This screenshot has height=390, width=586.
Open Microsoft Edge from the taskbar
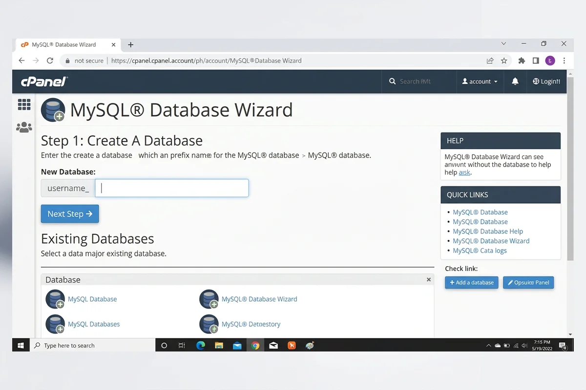200,345
